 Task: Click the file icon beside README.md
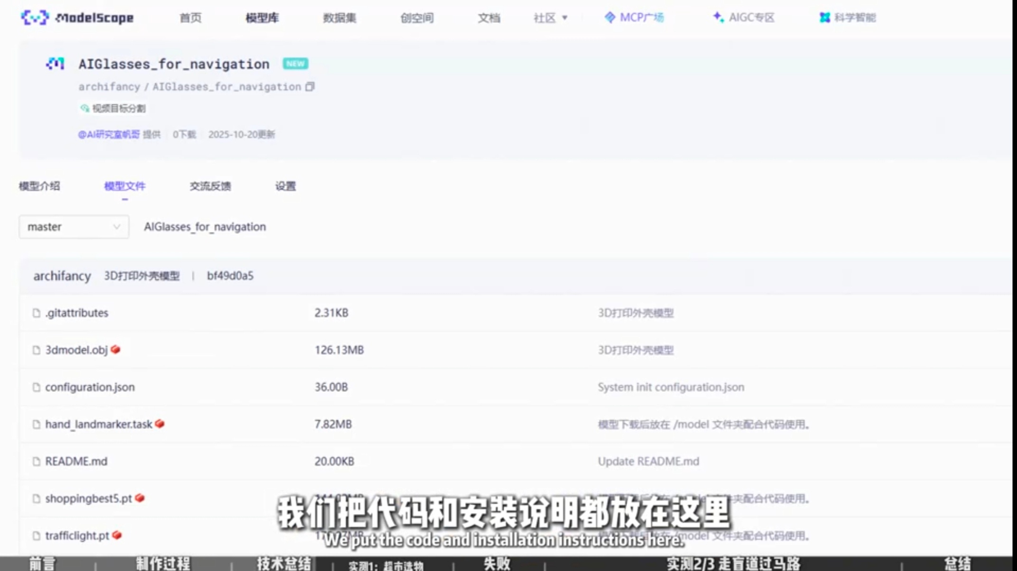[37, 461]
